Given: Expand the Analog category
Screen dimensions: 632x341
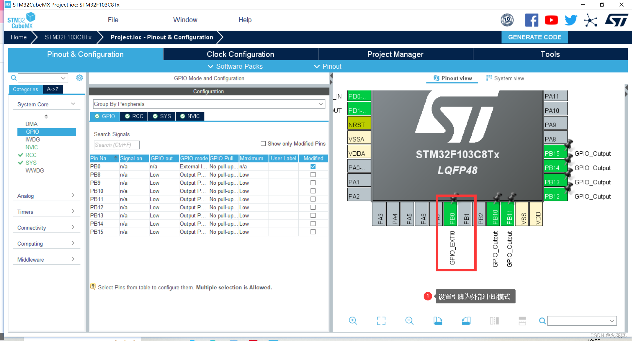Looking at the screenshot, I should coord(46,196).
